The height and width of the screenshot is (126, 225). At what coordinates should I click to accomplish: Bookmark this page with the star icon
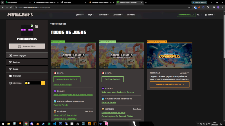pos(189,8)
